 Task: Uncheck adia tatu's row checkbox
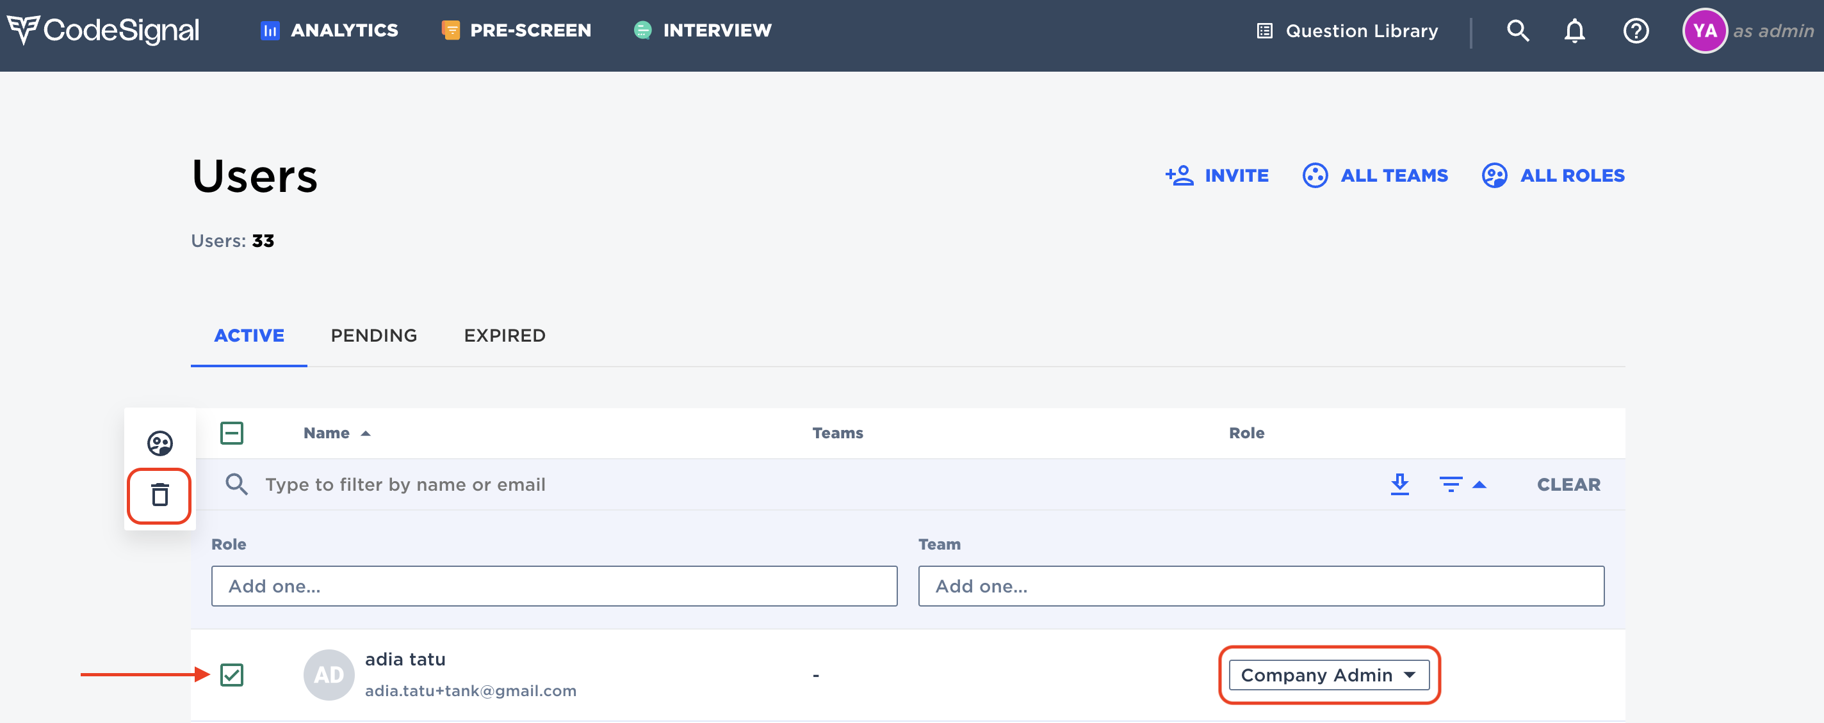coord(231,675)
